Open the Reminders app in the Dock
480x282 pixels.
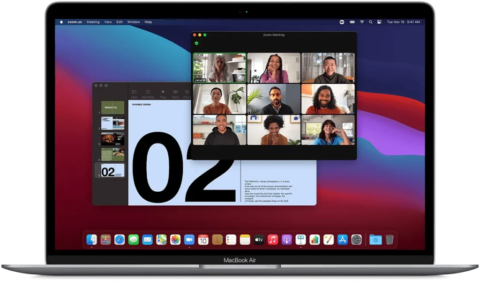231,240
